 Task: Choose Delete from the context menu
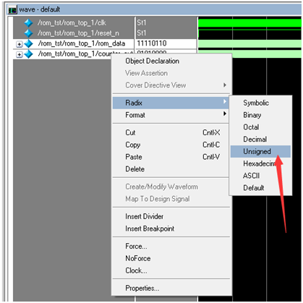pos(170,168)
